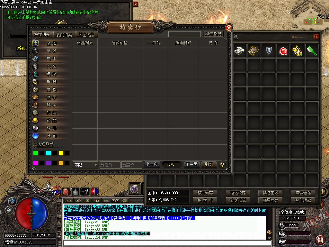This screenshot has width=329, height=247.
Task: Pick the orange quality color swatch
Action: tap(61, 163)
